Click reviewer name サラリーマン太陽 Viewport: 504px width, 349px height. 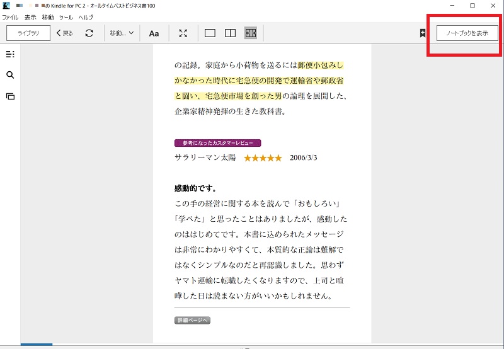tap(205, 157)
